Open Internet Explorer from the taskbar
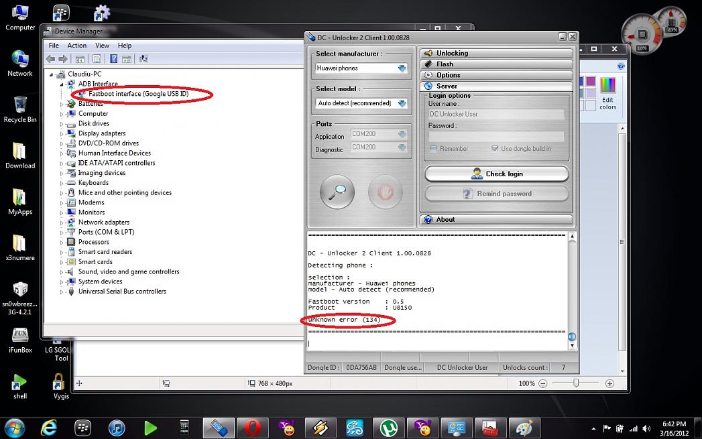The image size is (702, 439). pos(48,427)
